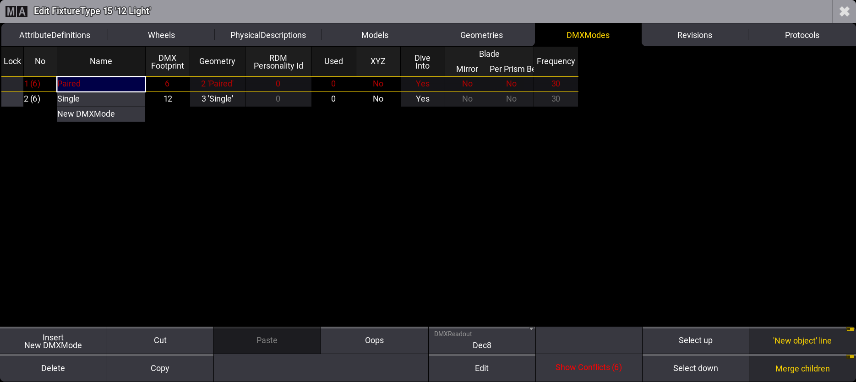Toggle XYZ value for Single mode
856x382 pixels.
click(378, 99)
